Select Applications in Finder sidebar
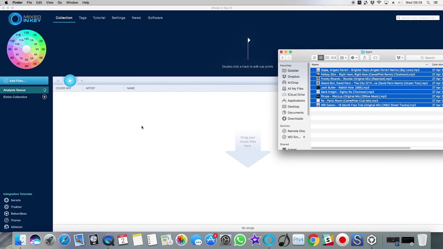This screenshot has height=249, width=443. (296, 101)
